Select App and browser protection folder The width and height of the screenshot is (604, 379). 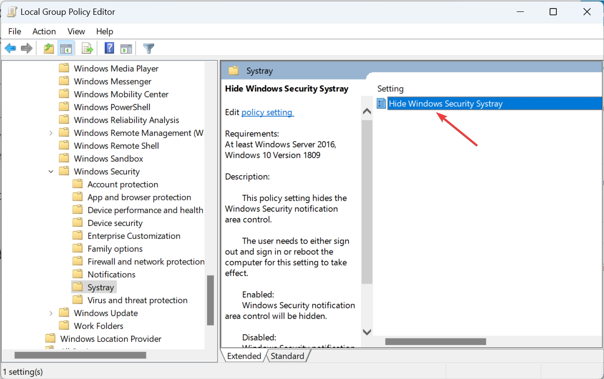[x=139, y=197]
